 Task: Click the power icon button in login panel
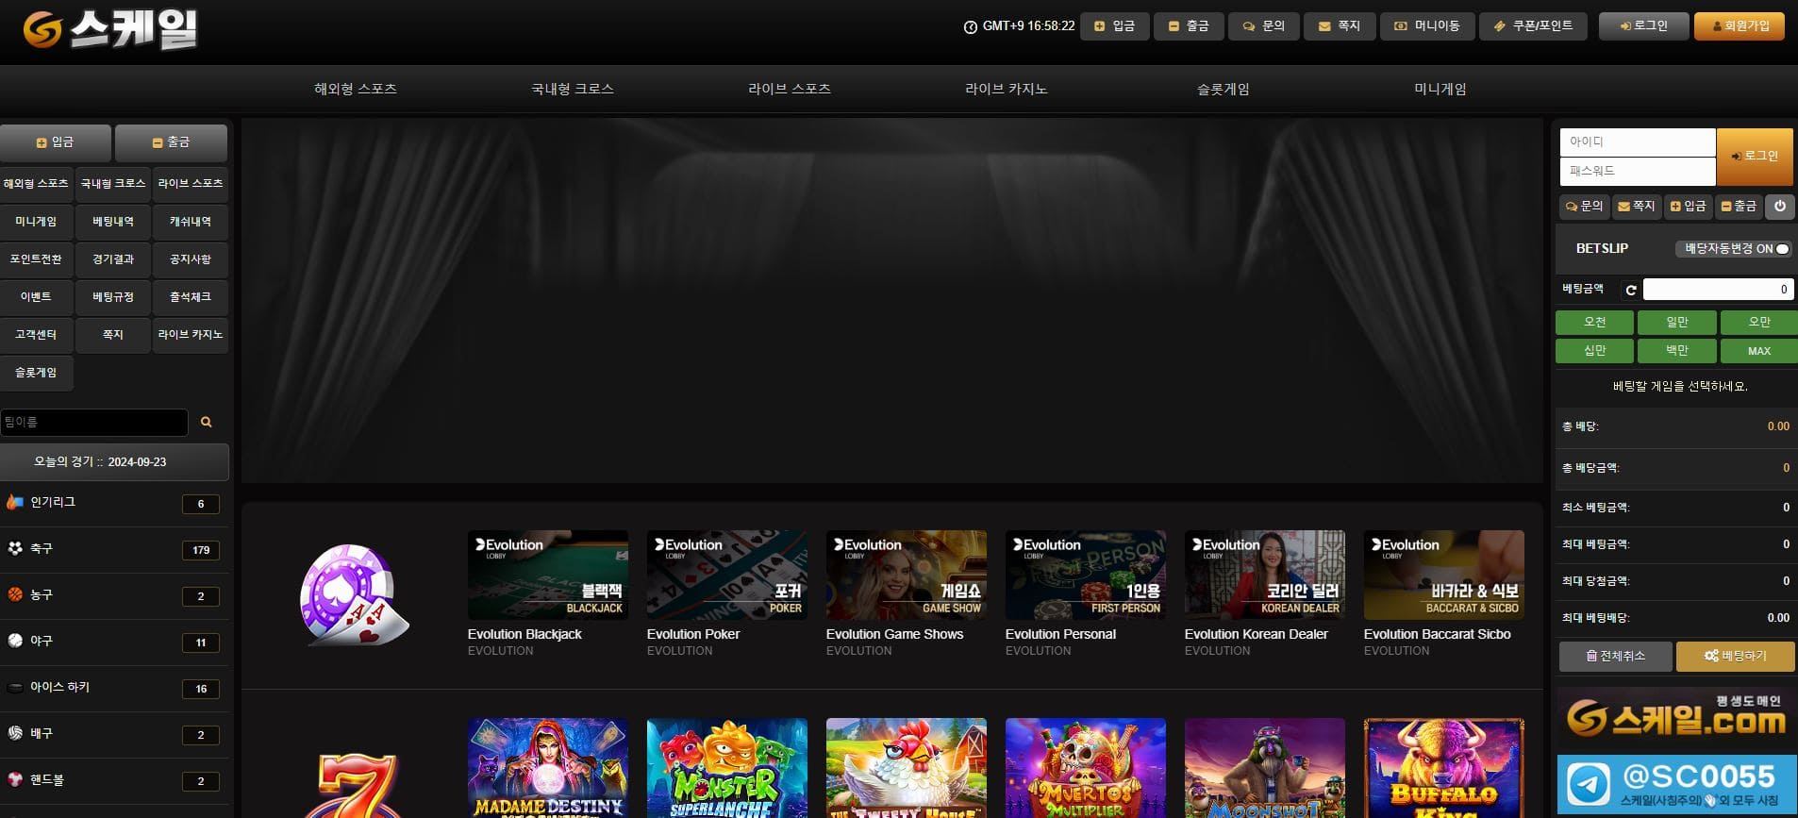[1779, 206]
